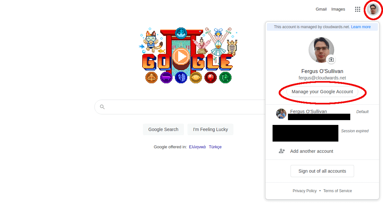Select the blue climbing doodle badge
Screen dimensions: 383x221
click(181, 78)
